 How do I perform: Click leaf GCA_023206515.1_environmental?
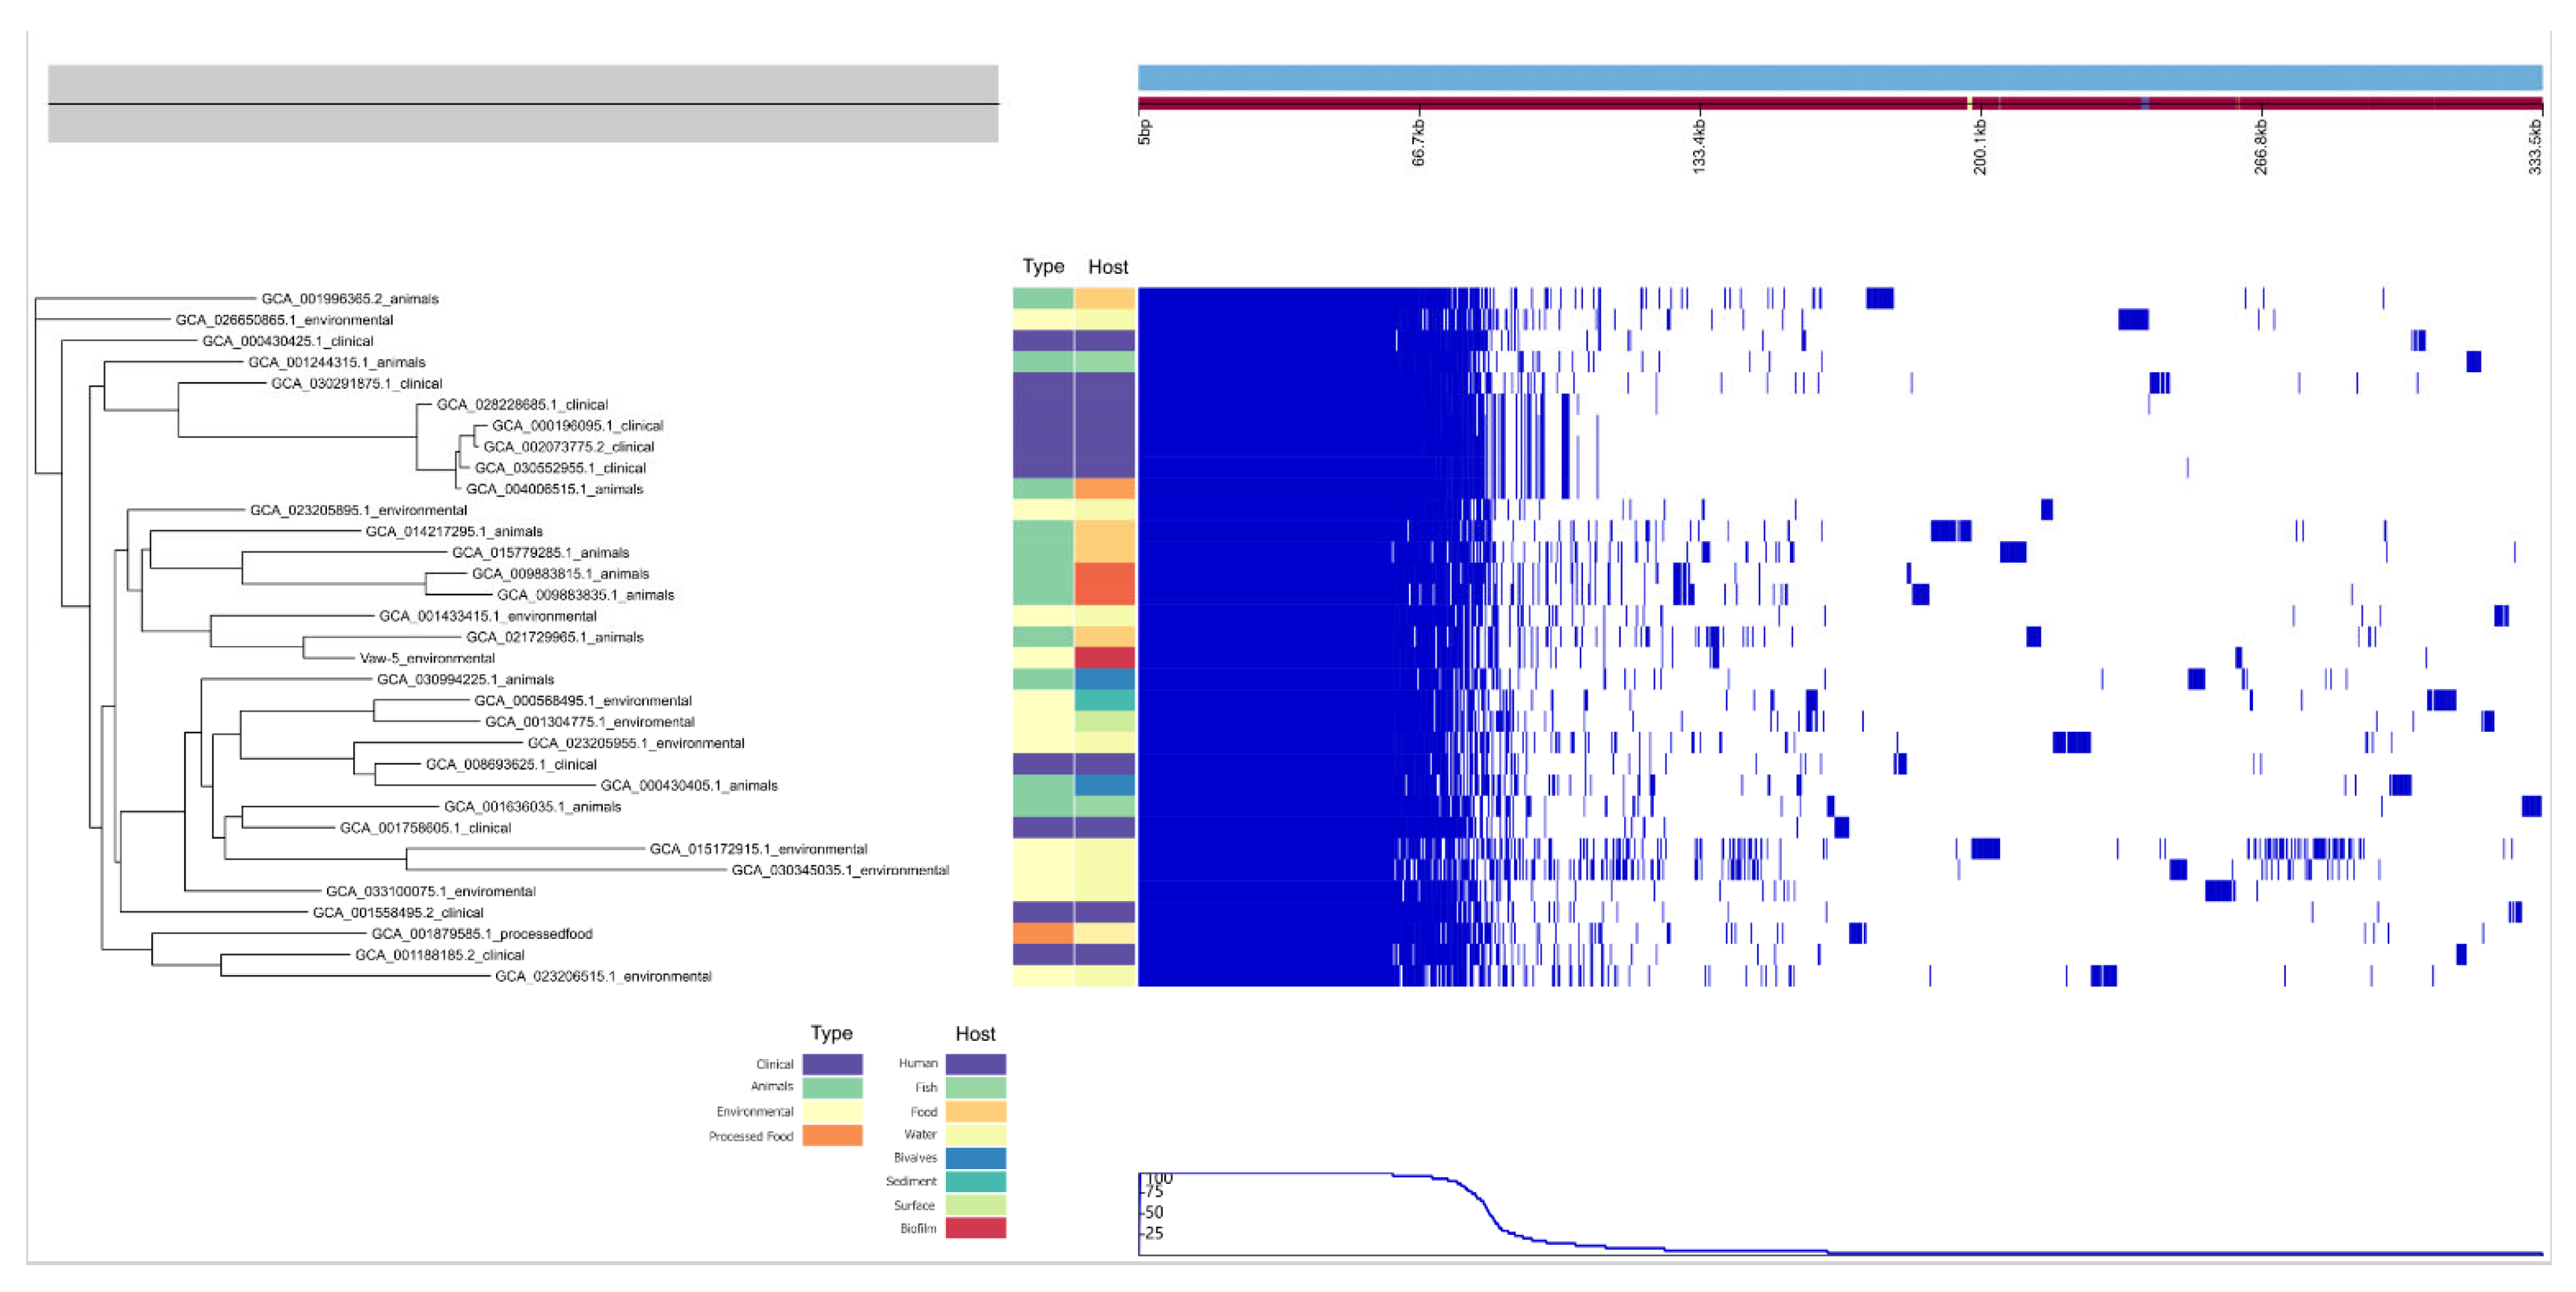coord(603,976)
